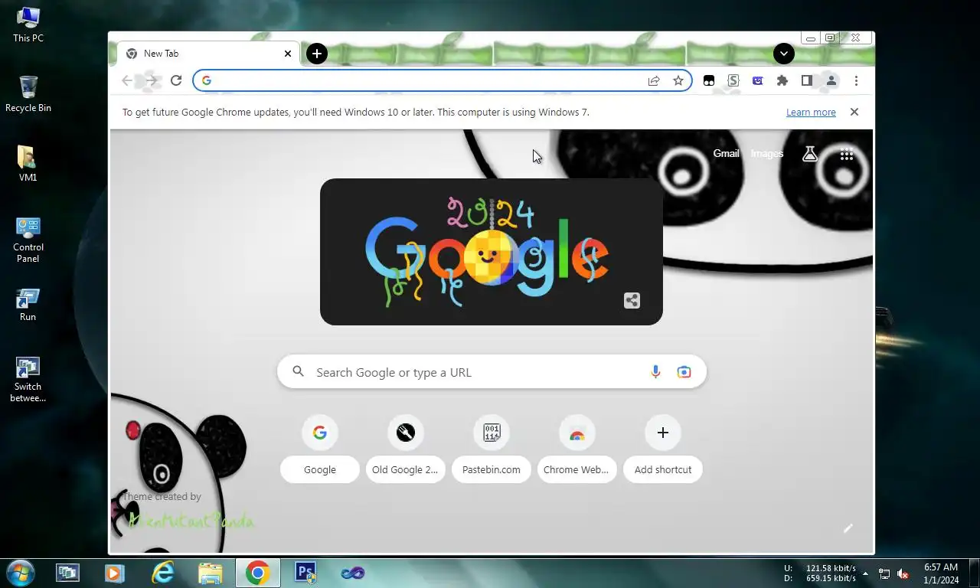The width and height of the screenshot is (980, 588).
Task: Open the Recycle Bin desktop icon
Action: click(x=28, y=94)
